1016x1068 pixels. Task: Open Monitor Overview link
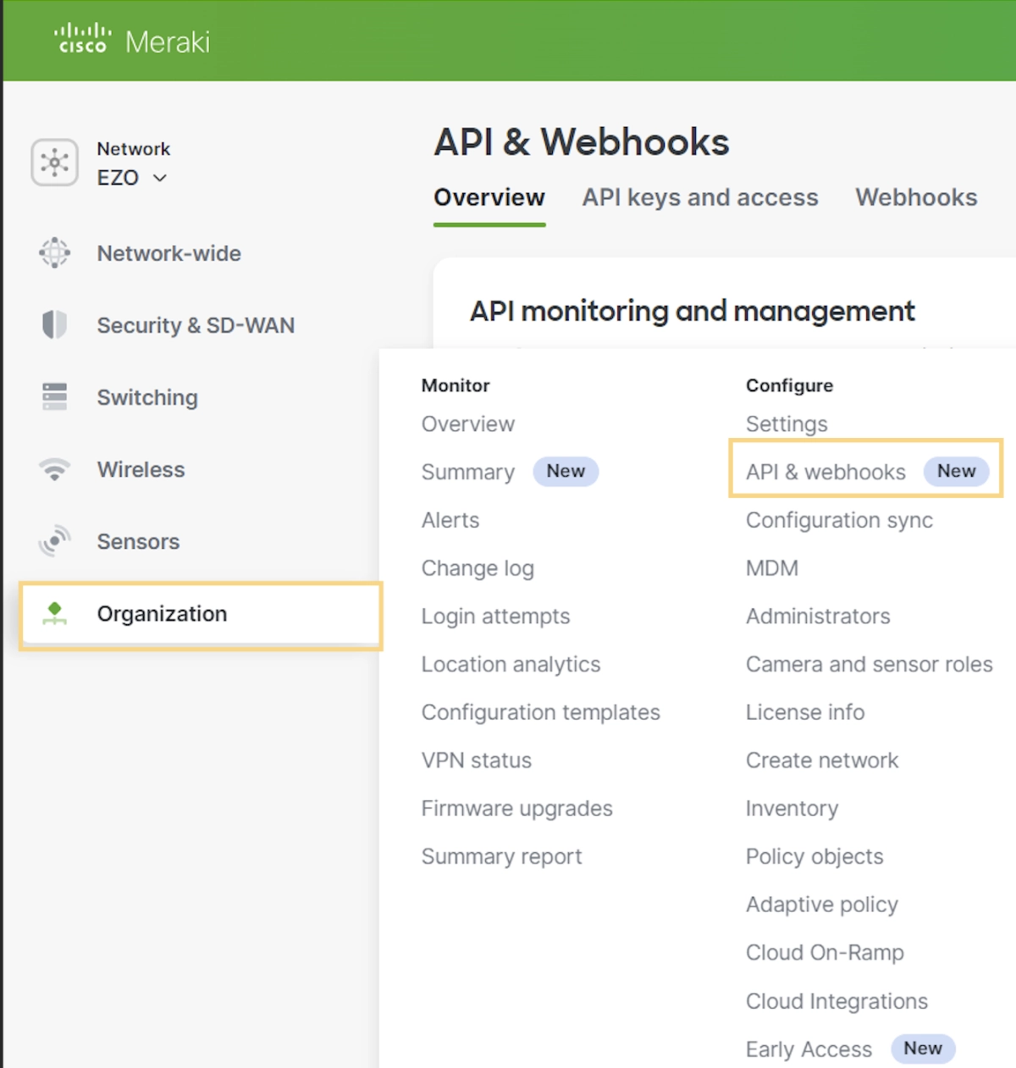(468, 423)
